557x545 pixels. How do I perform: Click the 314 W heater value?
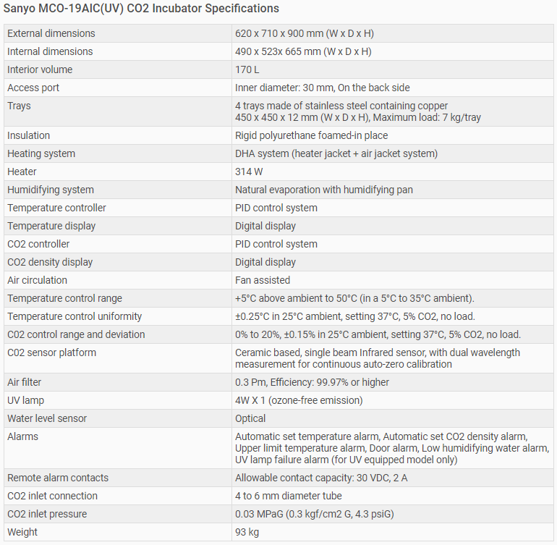[x=248, y=172]
